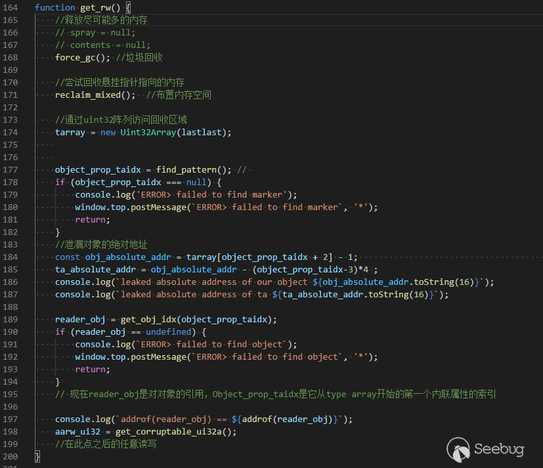Screen dimensions: 543x468
Task: Click return statement on line 193
Action: [93, 369]
